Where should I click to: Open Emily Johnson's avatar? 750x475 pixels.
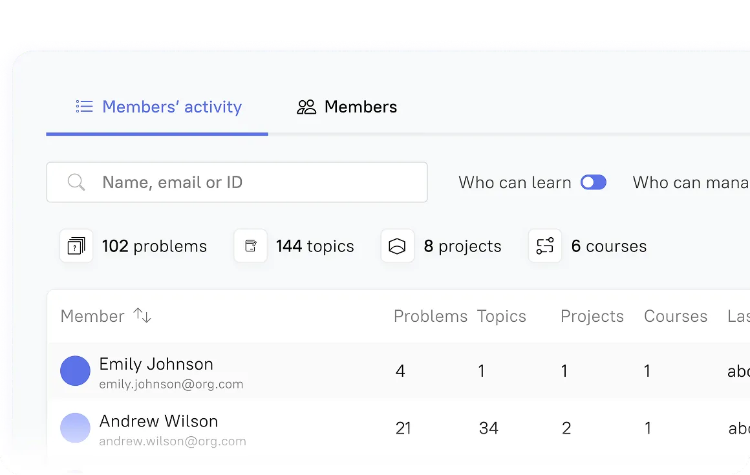[x=75, y=371]
